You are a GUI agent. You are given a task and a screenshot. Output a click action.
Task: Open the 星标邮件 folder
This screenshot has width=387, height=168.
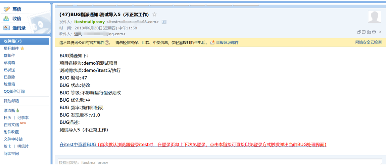coord(11,49)
